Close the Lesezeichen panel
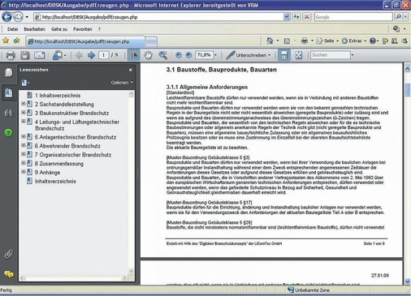This screenshot has height=296, width=411. pos(130,70)
